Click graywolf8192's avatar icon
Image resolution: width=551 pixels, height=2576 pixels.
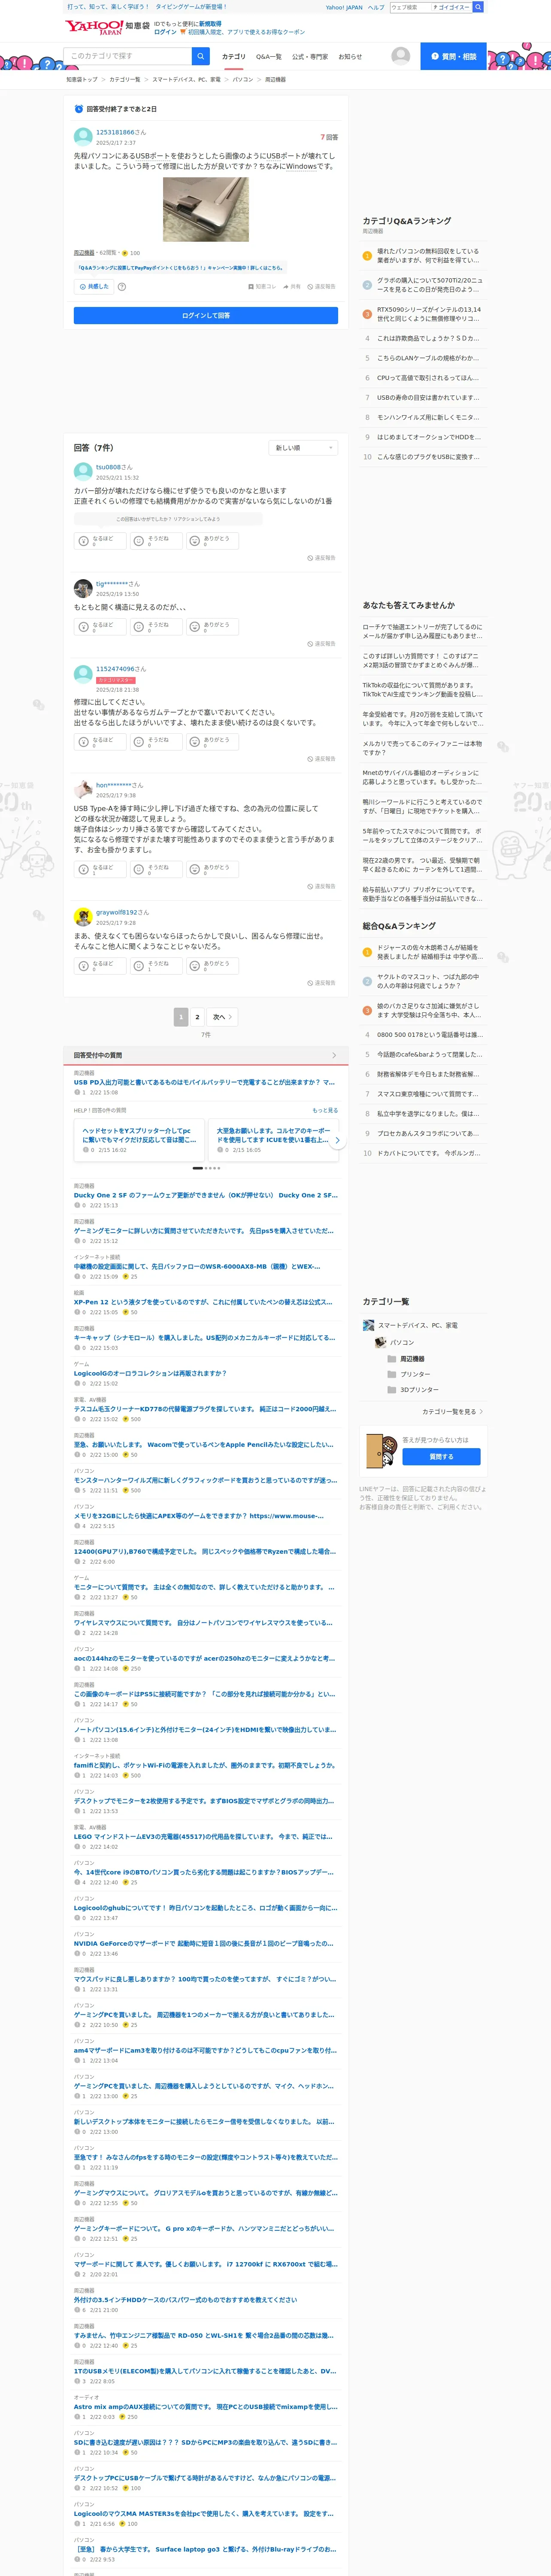pyautogui.click(x=83, y=917)
